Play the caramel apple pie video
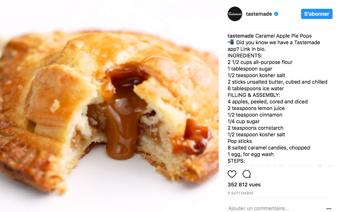The height and width of the screenshot is (212, 341). pyautogui.click(x=109, y=106)
